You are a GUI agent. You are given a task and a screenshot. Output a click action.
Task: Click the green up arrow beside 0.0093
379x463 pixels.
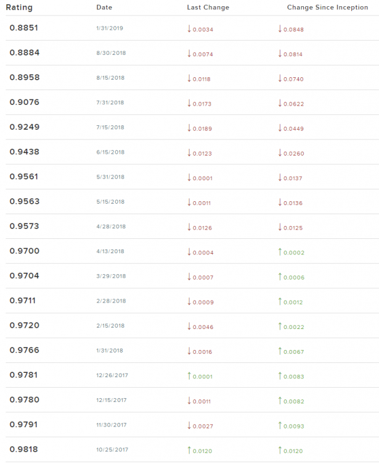280,425
